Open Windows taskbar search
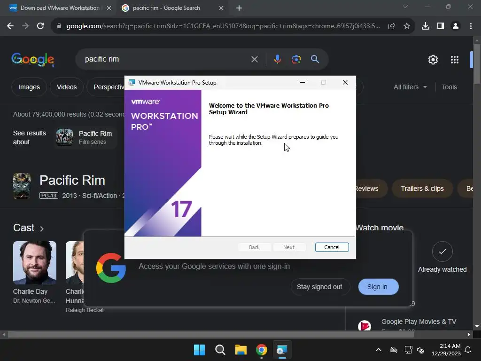This screenshot has width=481, height=361. [x=220, y=350]
